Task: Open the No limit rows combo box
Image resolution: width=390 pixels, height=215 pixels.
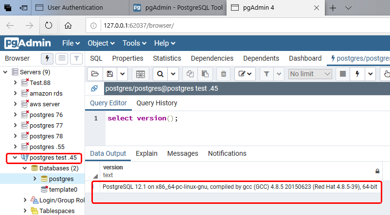Action: (310, 74)
